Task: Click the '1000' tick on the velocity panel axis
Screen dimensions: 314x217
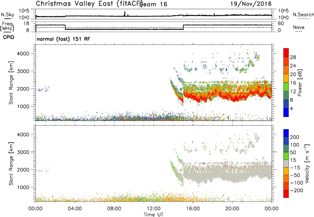Action: click(x=23, y=188)
